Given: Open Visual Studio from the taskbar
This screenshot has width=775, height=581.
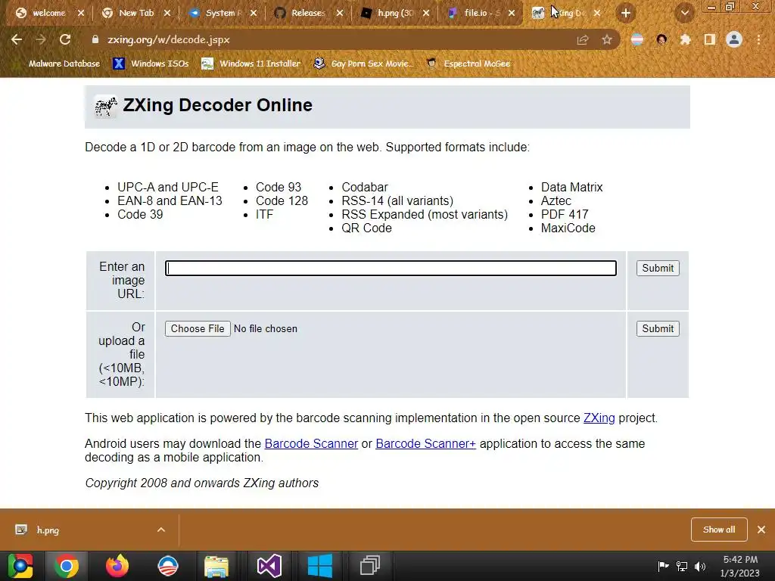Looking at the screenshot, I should [269, 566].
